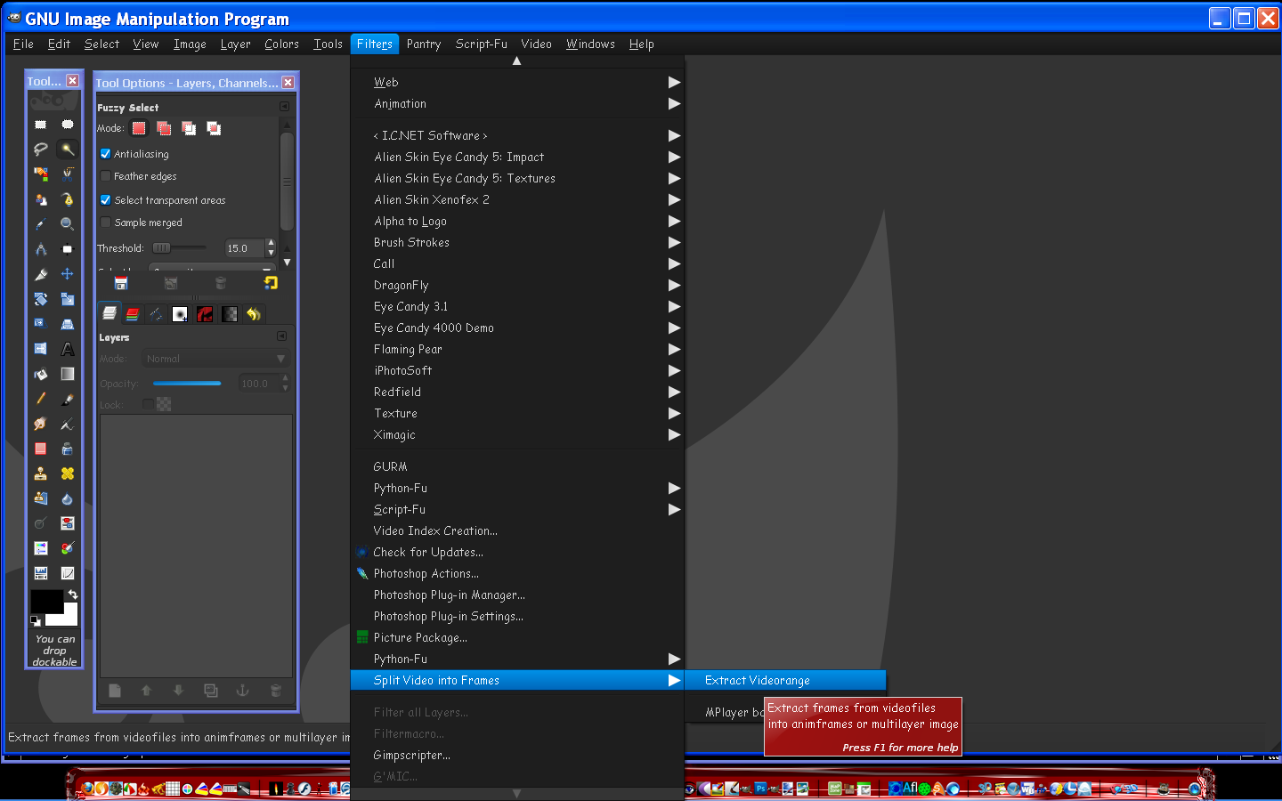The image size is (1282, 801).
Task: Click the Curves tool icon
Action: tap(68, 573)
